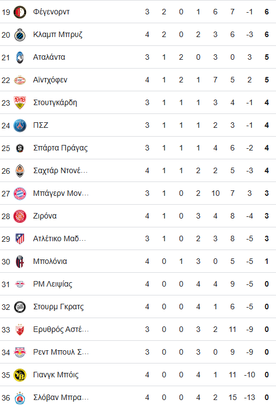276x405 pixels.
Task: Click the Stuttgart club badge
Action: (20, 103)
